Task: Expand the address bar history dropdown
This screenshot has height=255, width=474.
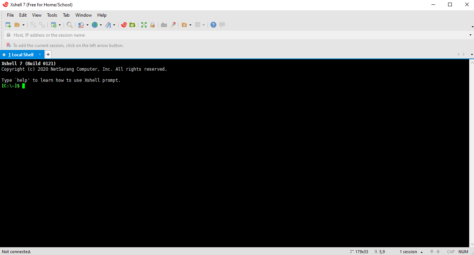Action: tap(470, 35)
